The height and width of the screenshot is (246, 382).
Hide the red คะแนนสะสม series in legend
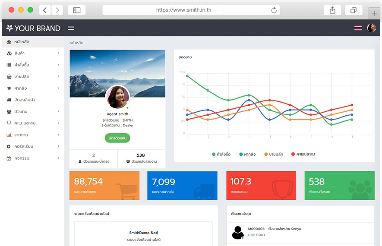coord(303,154)
